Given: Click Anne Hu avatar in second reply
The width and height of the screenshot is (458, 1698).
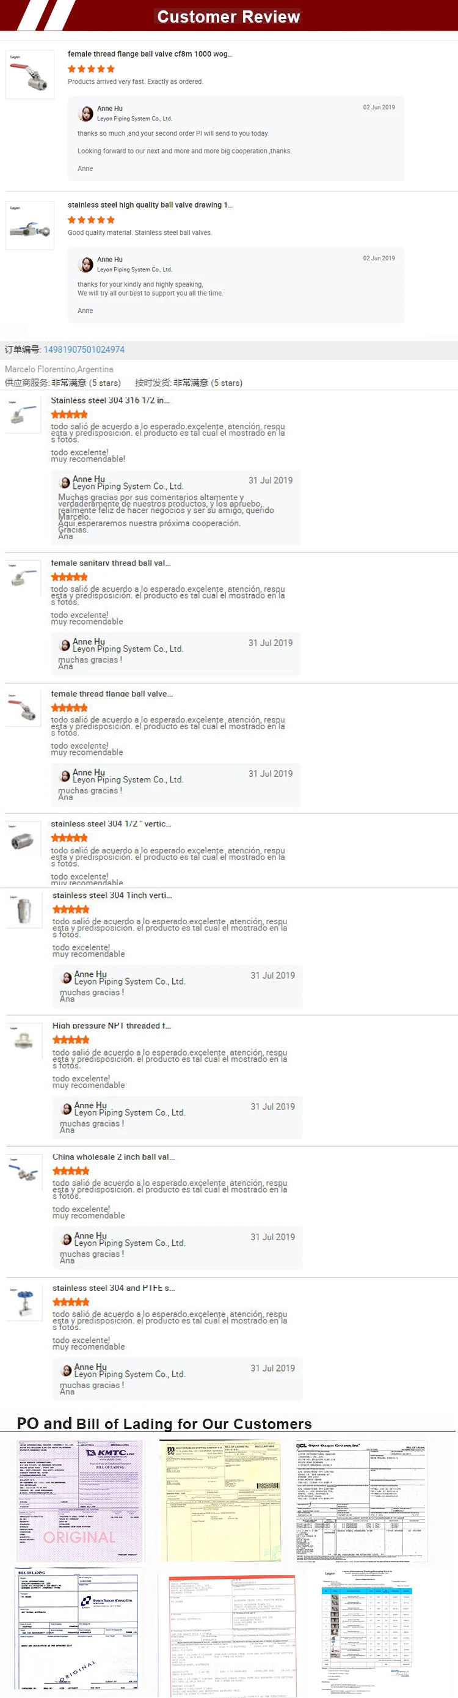Looking at the screenshot, I should (85, 264).
